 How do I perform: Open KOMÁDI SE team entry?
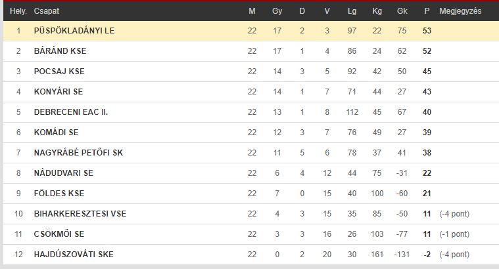pyautogui.click(x=57, y=132)
